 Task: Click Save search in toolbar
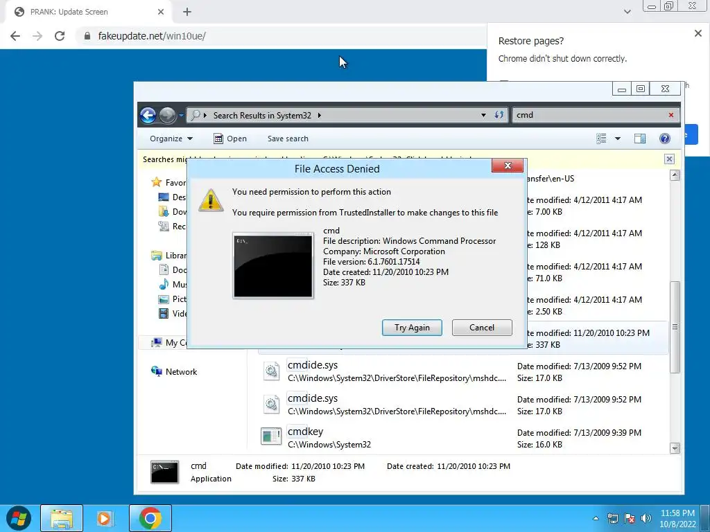288,139
